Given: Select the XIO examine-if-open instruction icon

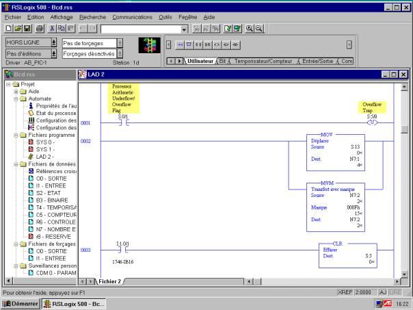Looking at the screenshot, I should click(x=207, y=44).
